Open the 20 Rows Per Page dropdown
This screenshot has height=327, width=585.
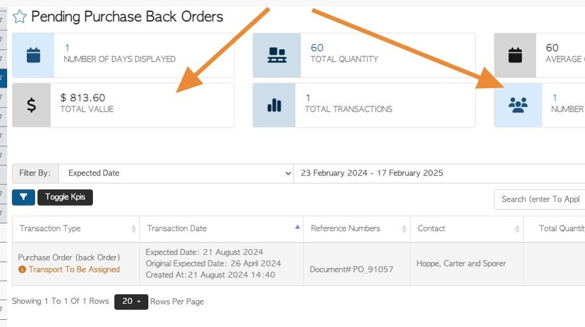click(131, 301)
